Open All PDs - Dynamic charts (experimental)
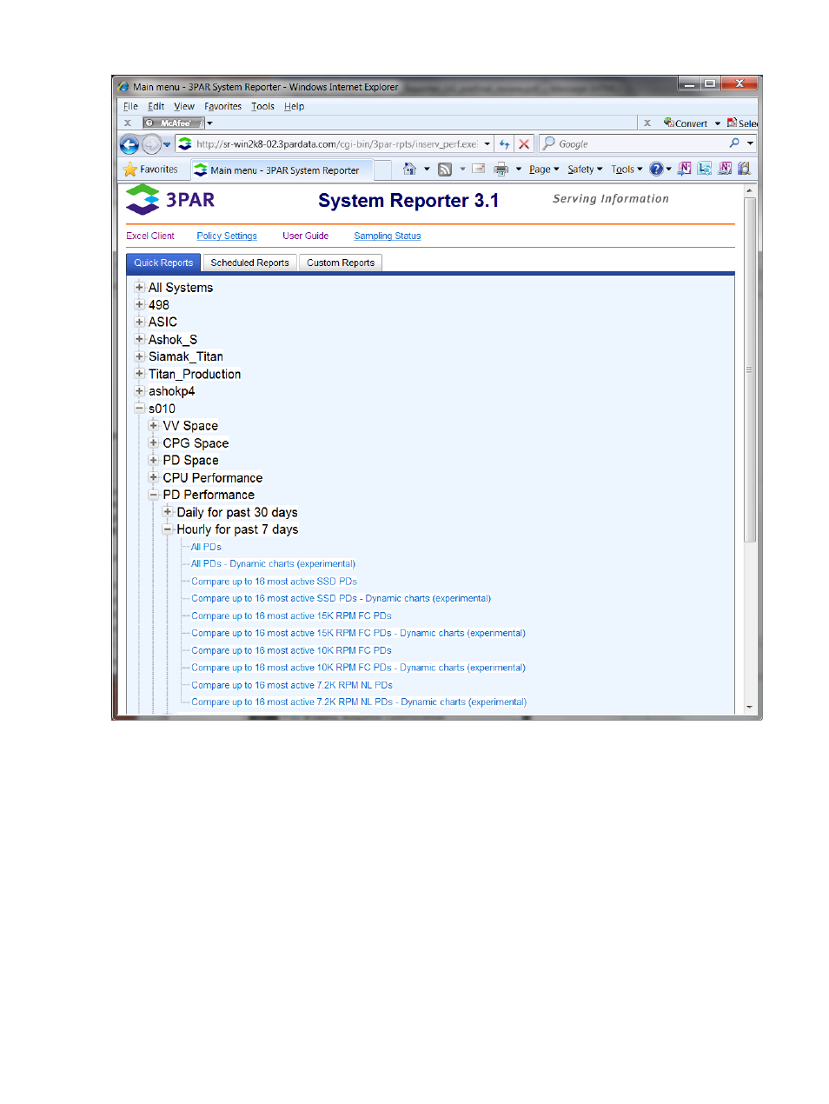This screenshot has height=1104, width=829. click(273, 563)
